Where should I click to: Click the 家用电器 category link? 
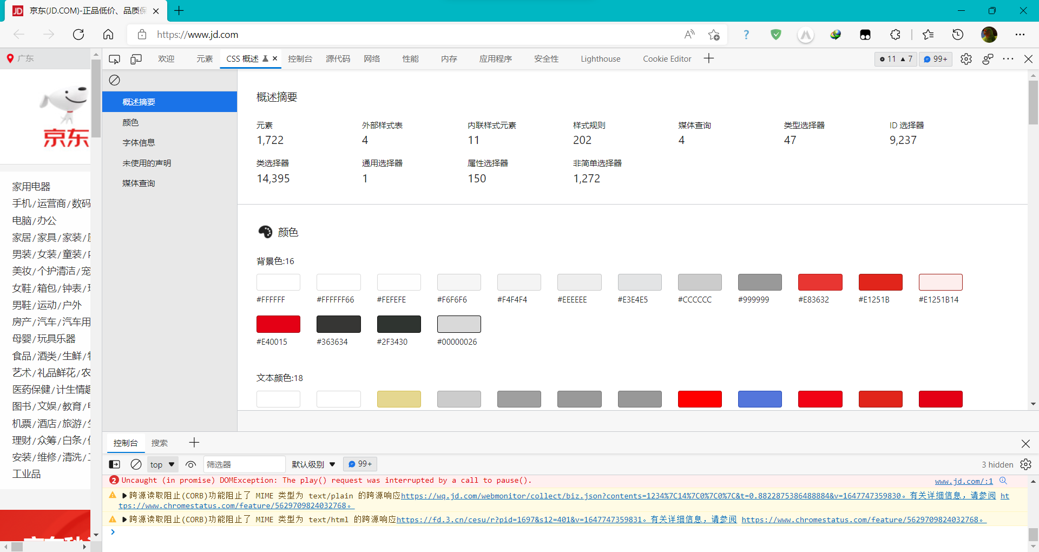tap(31, 187)
